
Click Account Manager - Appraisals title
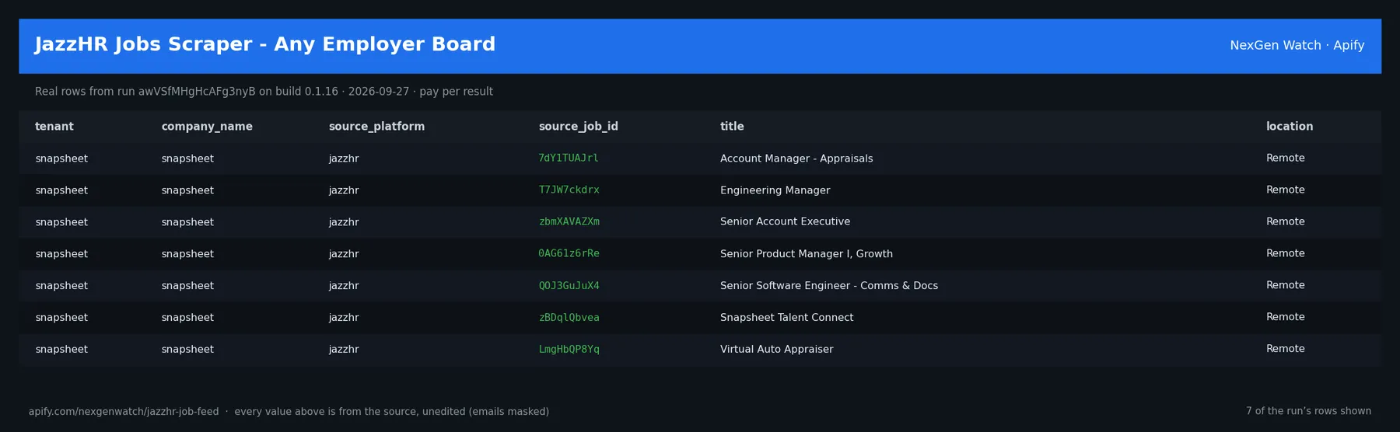[x=796, y=159]
